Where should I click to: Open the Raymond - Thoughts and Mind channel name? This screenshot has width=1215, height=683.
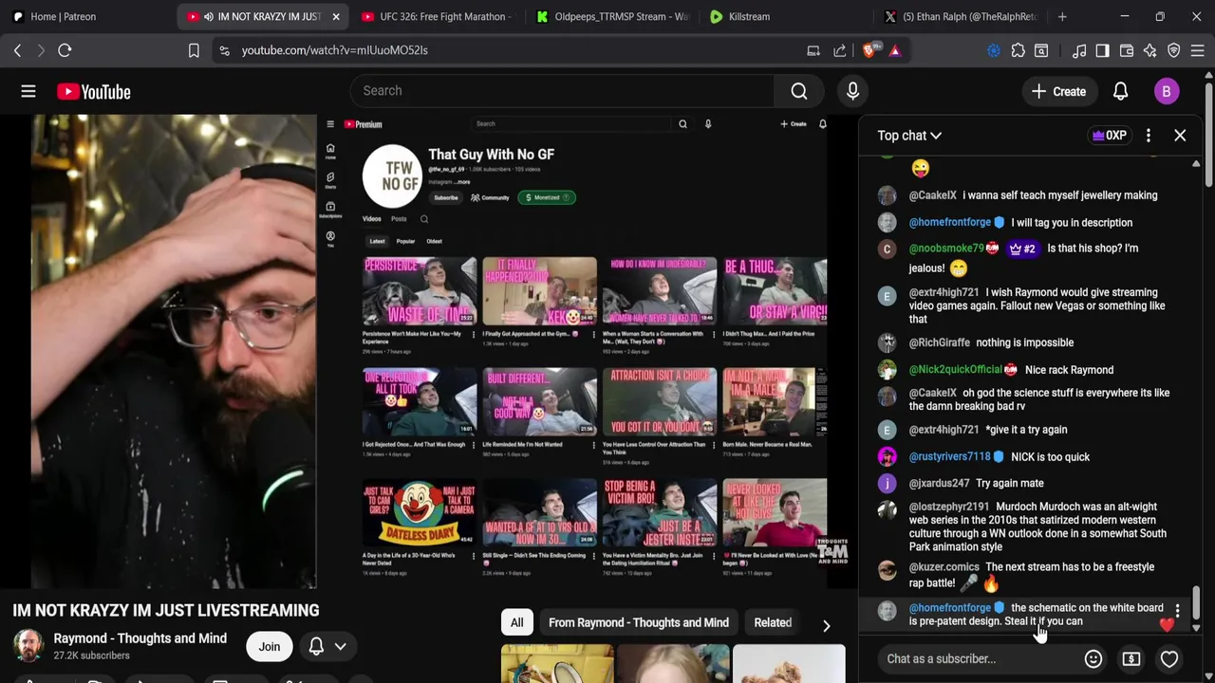tap(140, 638)
